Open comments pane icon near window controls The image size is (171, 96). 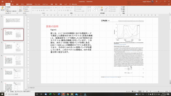tap(169, 4)
